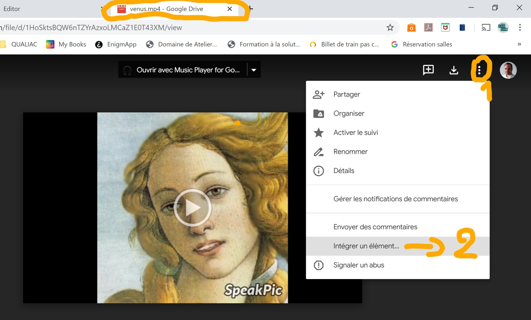Play the venus.mp4 video
The image size is (531, 320).
(x=192, y=208)
